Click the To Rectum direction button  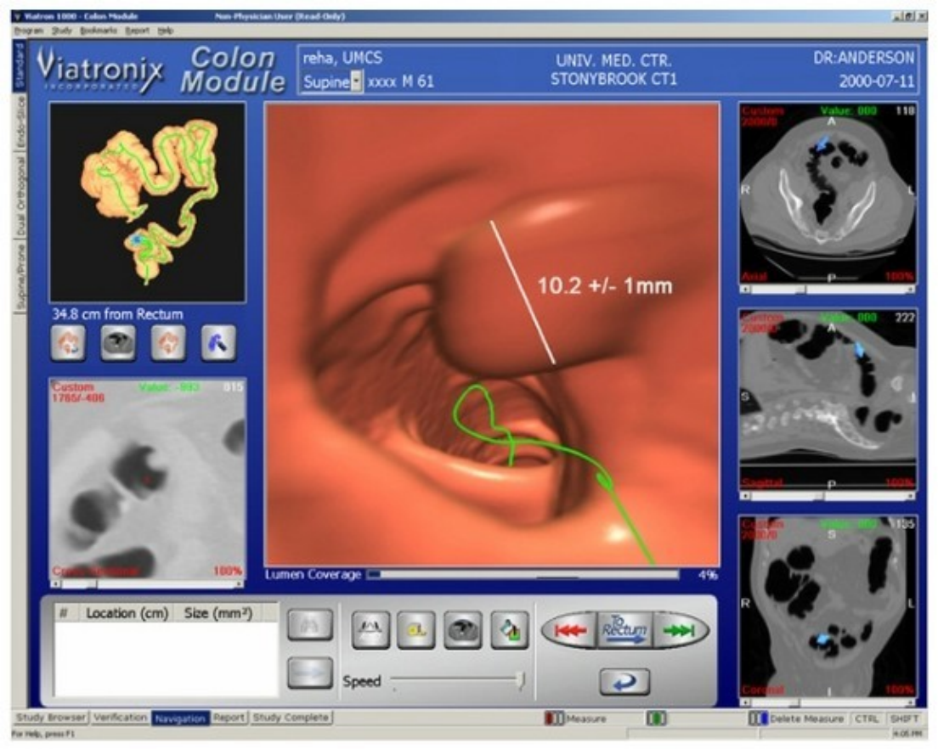pos(625,631)
